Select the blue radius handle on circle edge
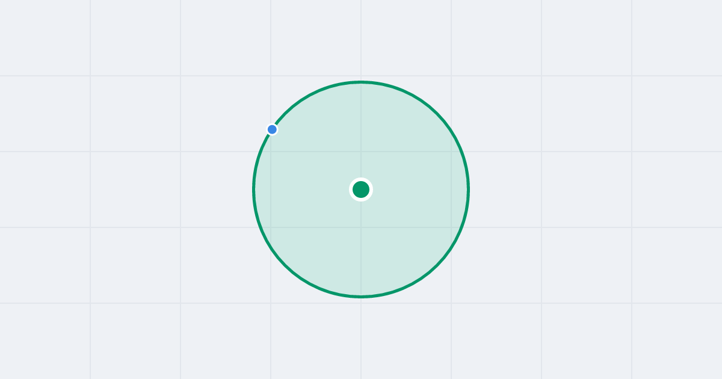The height and width of the screenshot is (379, 722). coord(272,129)
